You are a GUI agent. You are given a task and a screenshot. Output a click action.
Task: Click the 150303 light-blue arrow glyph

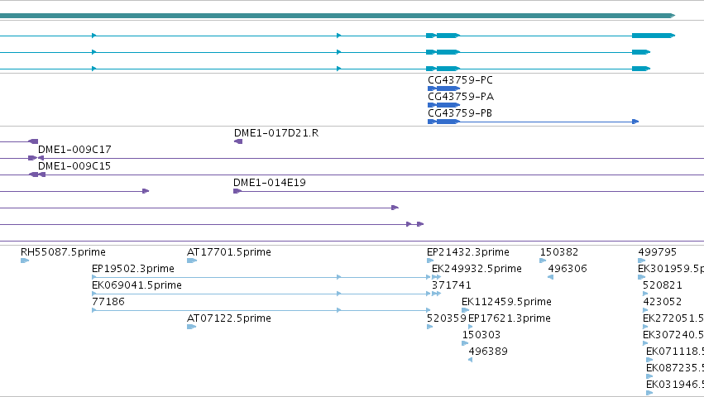click(x=465, y=343)
